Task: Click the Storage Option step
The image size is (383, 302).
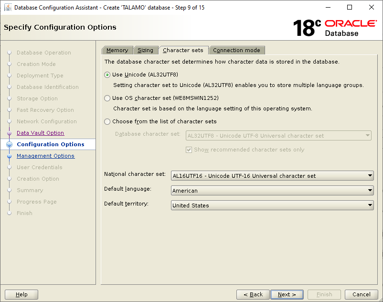Action: pyautogui.click(x=37, y=98)
